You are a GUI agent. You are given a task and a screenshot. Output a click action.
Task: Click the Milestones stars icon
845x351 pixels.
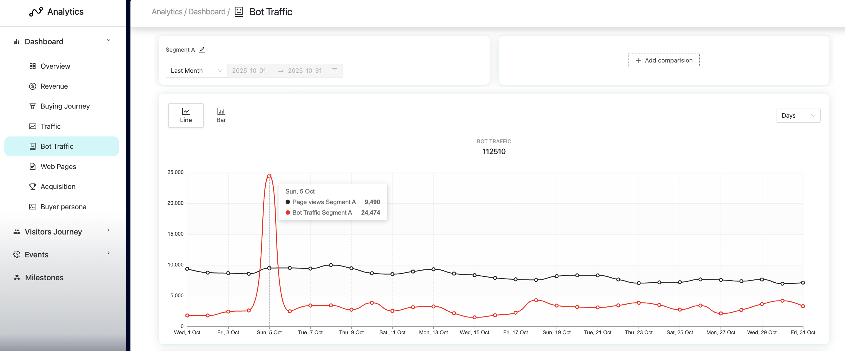click(x=17, y=278)
